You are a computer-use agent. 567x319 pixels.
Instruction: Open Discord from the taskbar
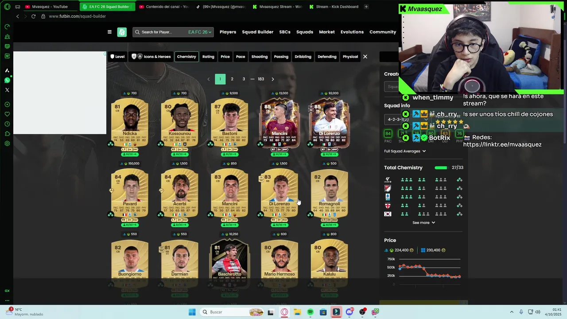click(349, 312)
